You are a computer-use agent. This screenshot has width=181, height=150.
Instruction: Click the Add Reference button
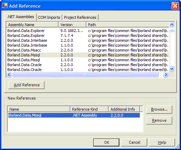coord(26,85)
